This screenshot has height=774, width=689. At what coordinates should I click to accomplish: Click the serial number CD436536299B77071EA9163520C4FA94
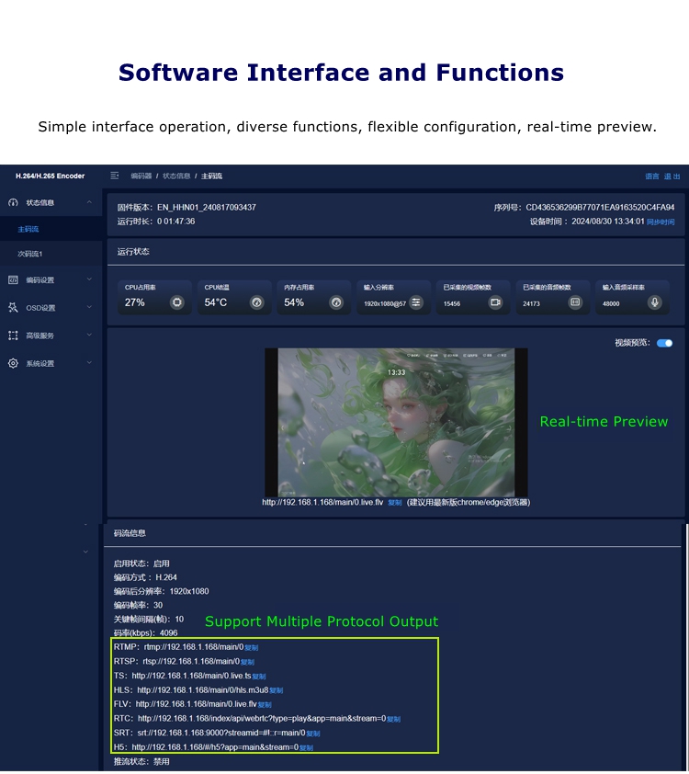click(x=600, y=208)
